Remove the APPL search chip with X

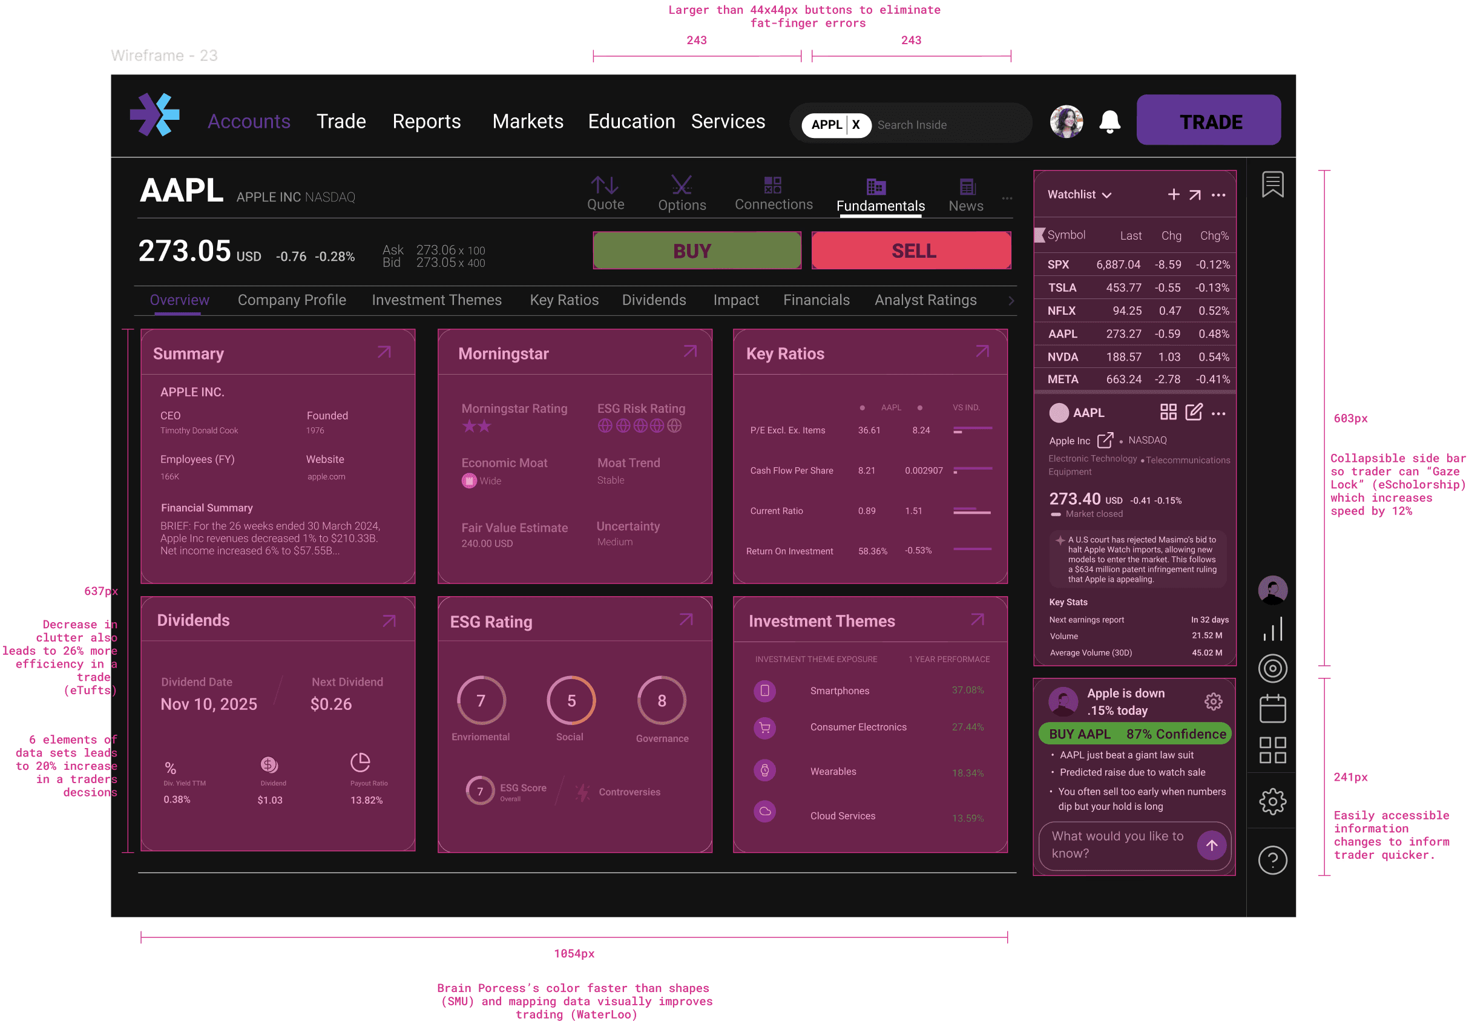tap(855, 125)
